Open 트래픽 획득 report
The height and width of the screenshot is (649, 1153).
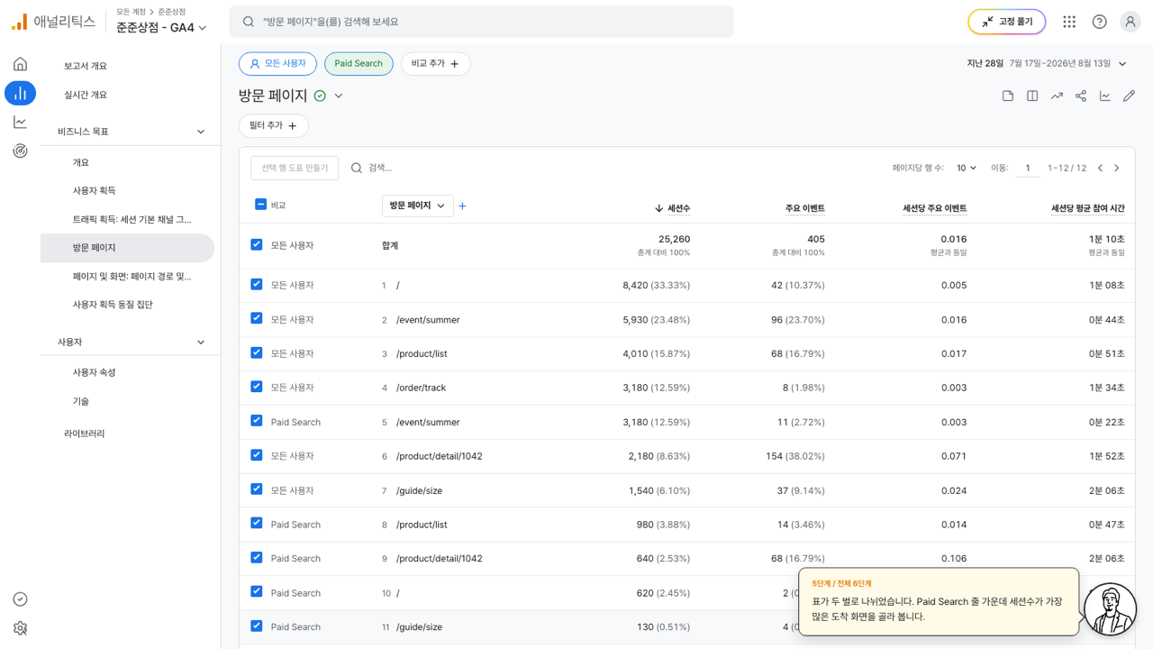tap(132, 219)
